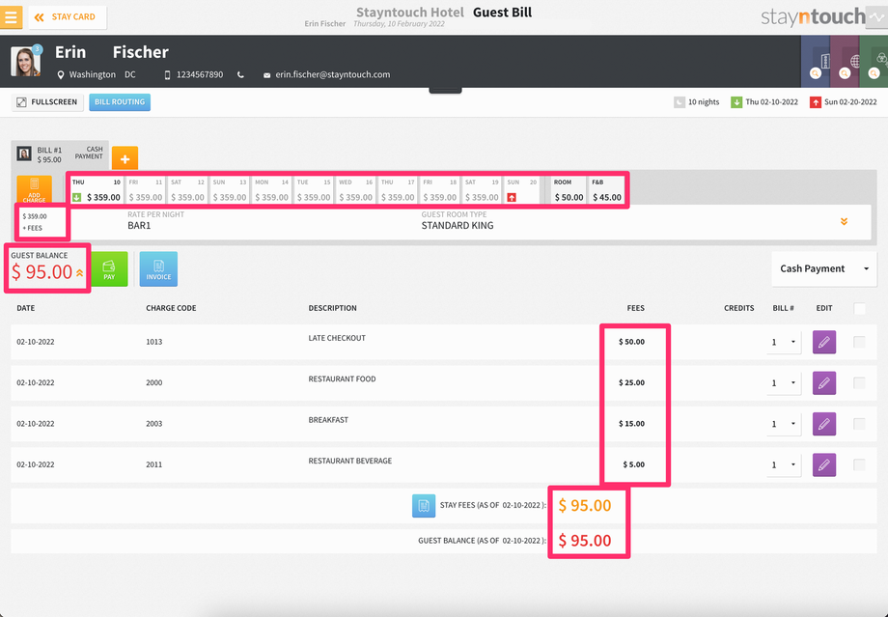Open bill number dropdown for Restaurant Food
The width and height of the screenshot is (888, 617).
click(784, 383)
